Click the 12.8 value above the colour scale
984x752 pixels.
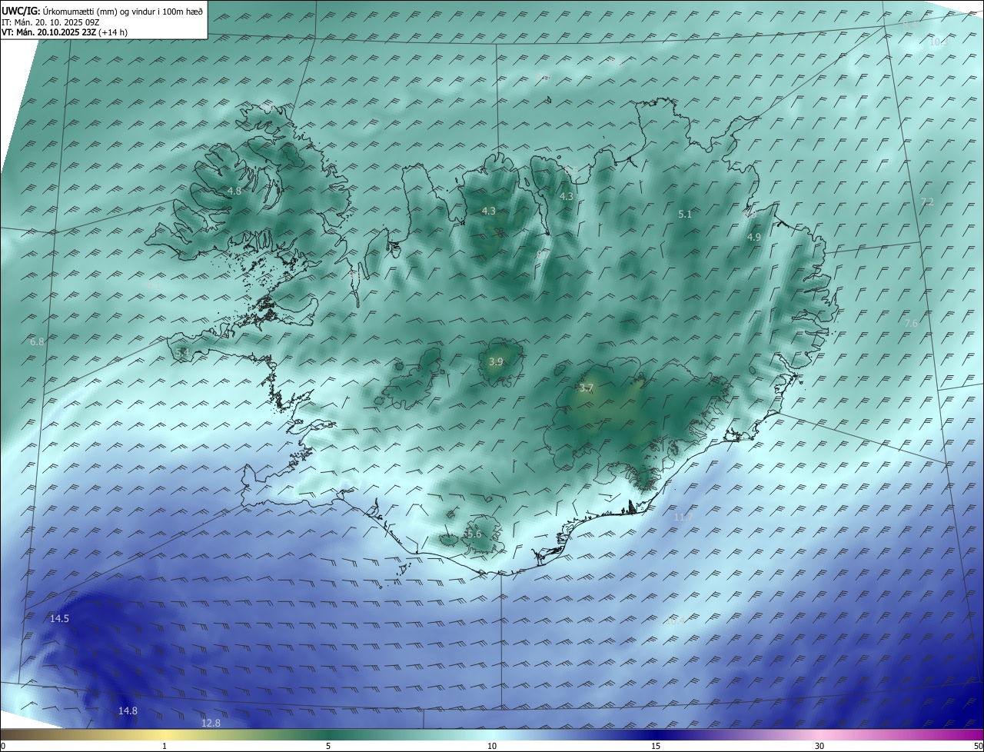point(211,723)
